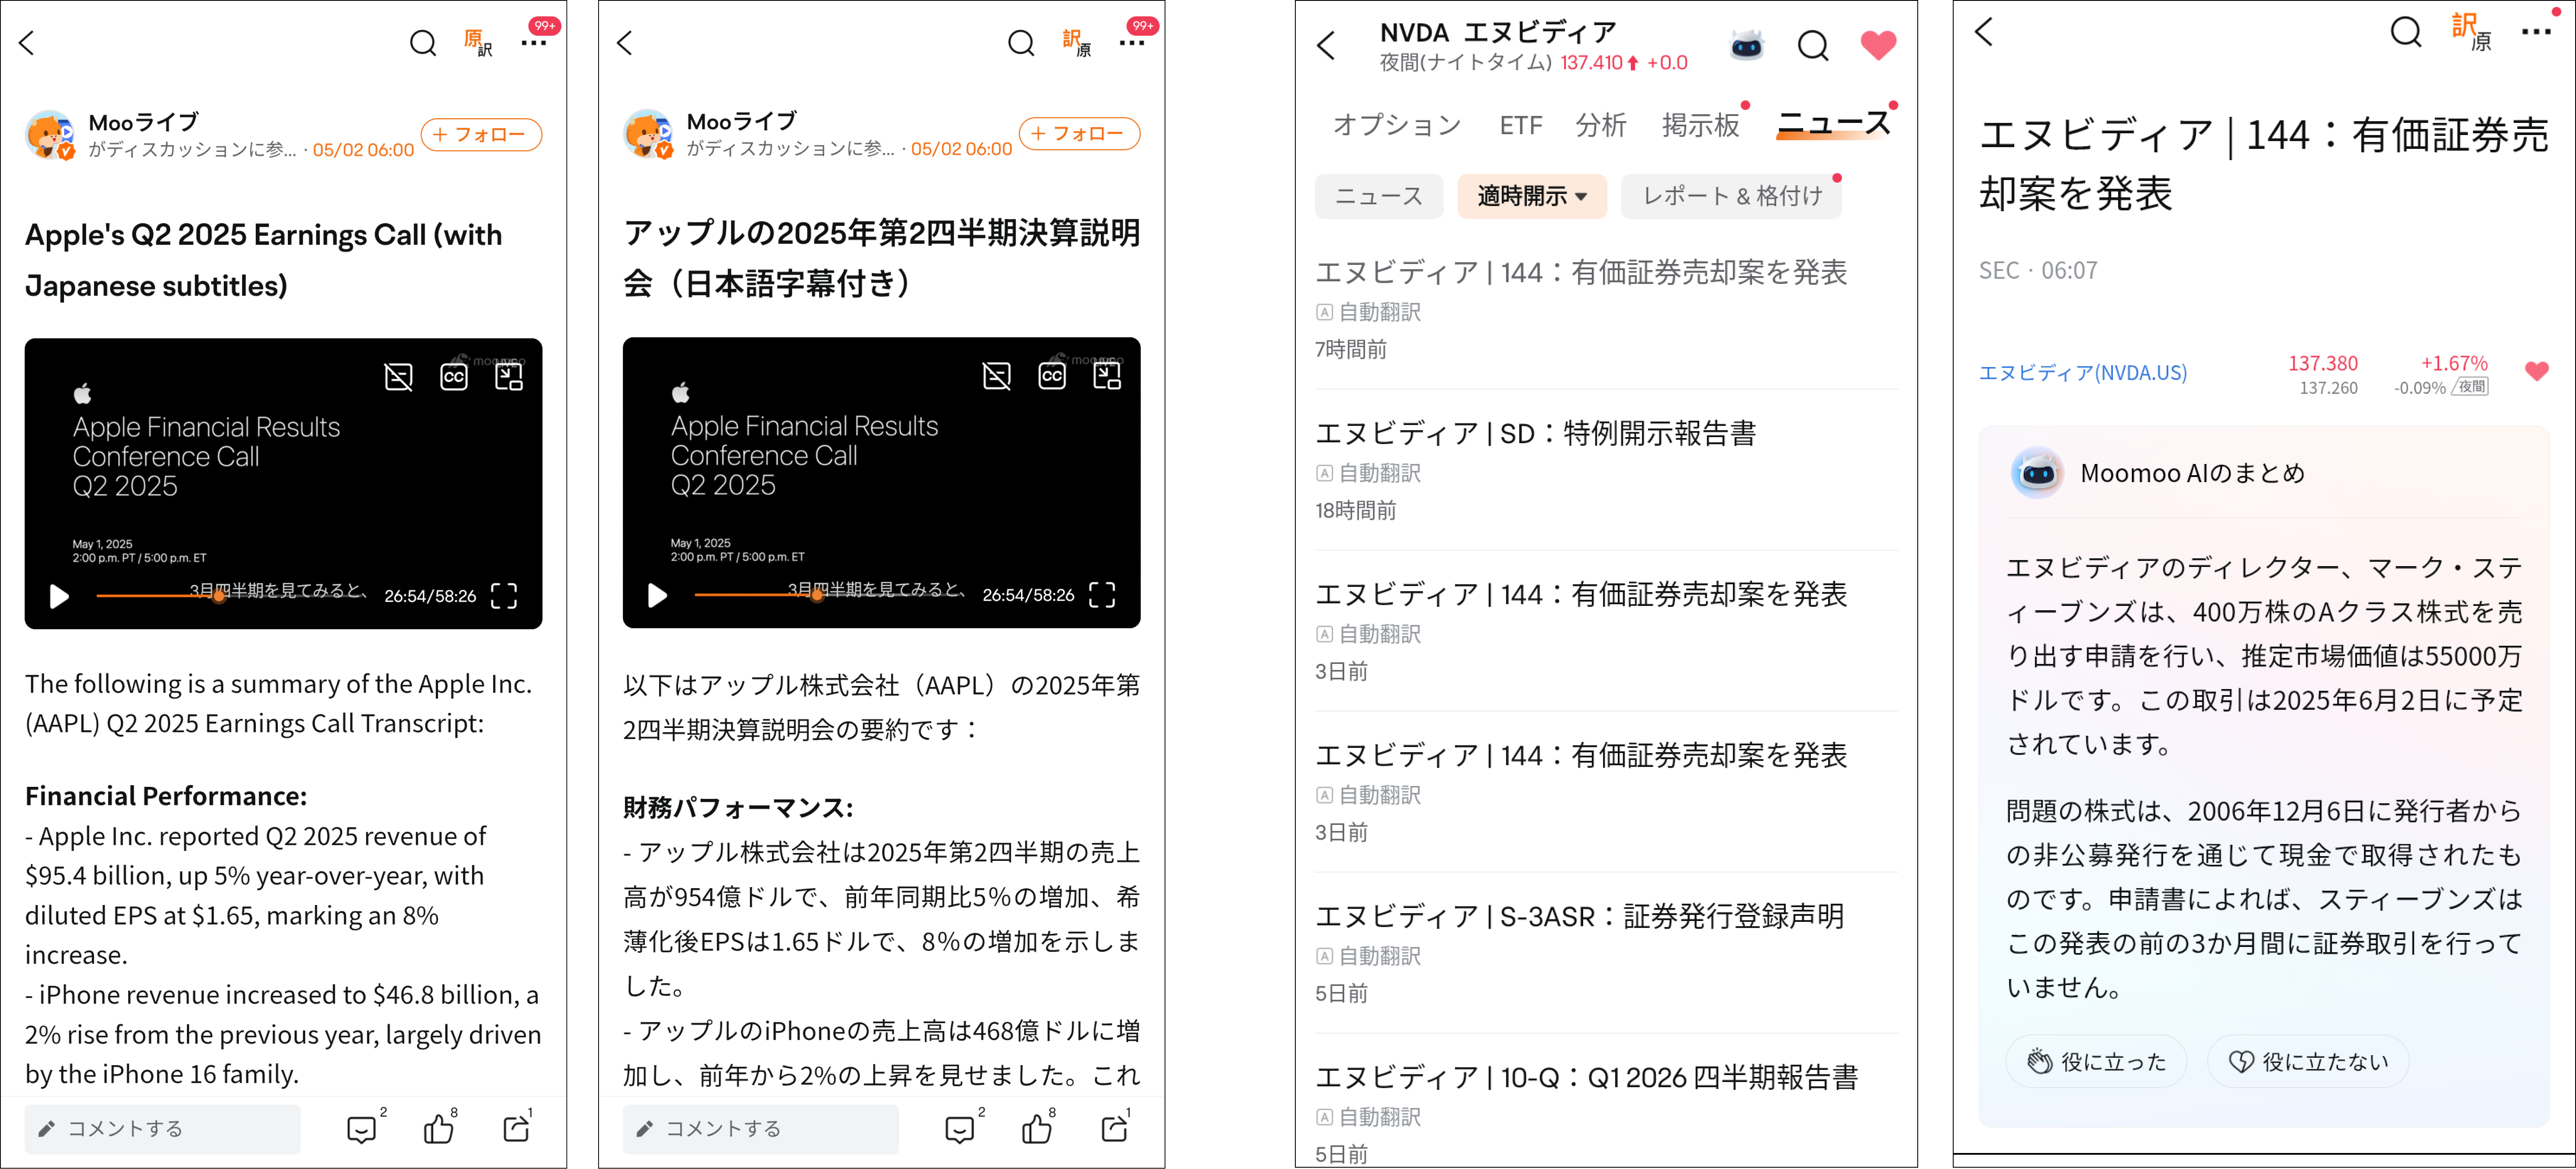Open the 7時間前 144 有価証券売却案 filing
2576x1169 pixels.
click(x=1606, y=309)
